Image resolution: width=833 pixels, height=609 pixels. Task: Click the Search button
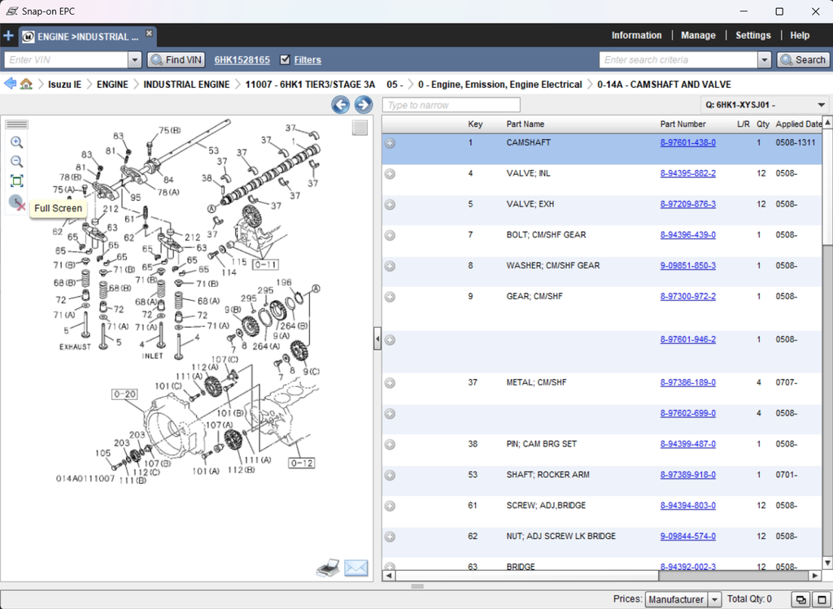click(x=803, y=60)
